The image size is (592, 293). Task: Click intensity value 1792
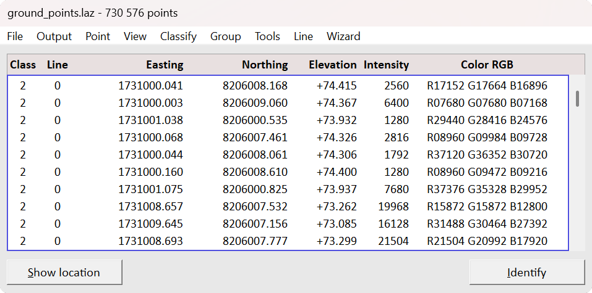pyautogui.click(x=397, y=155)
